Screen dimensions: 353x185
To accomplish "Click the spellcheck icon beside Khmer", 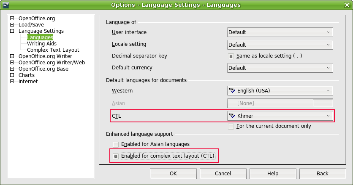I will 232,116.
